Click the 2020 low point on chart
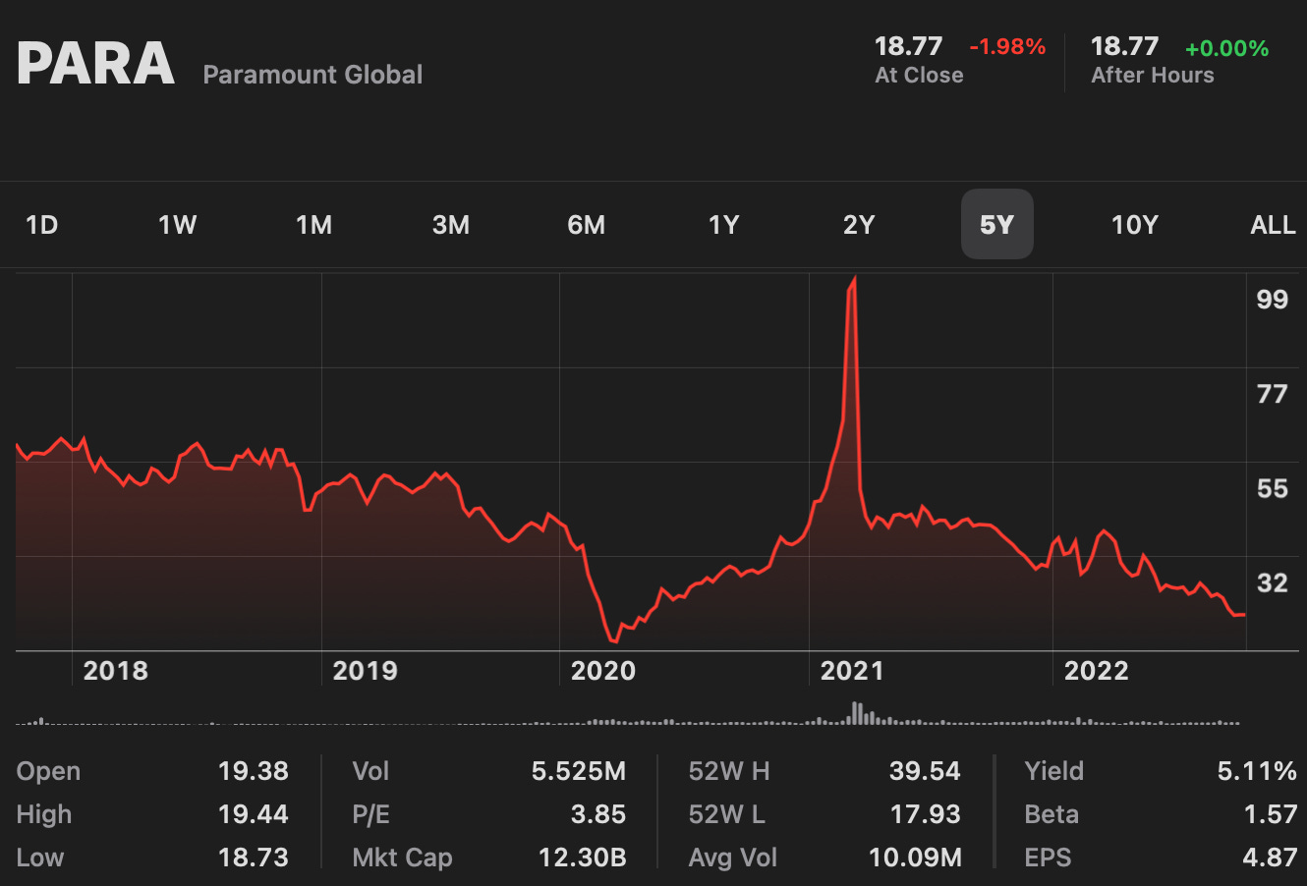 pos(614,640)
